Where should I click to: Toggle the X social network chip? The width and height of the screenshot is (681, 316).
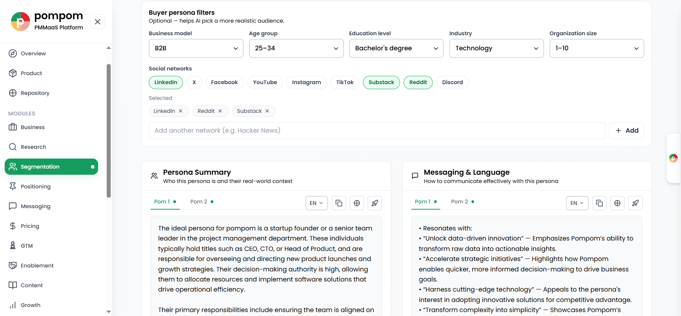pos(194,82)
